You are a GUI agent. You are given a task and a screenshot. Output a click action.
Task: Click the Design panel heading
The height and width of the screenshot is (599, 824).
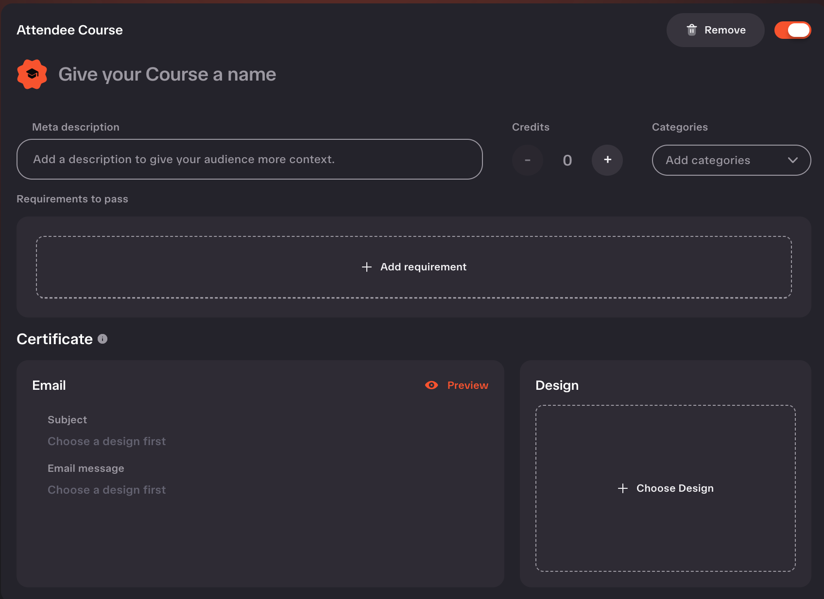tap(557, 385)
